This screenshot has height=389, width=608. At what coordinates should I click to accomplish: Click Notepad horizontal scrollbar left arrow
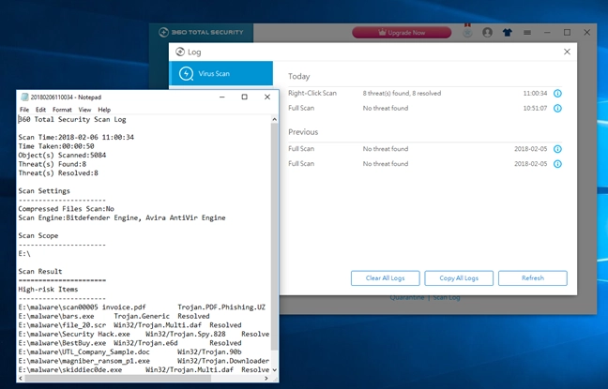tap(21, 378)
